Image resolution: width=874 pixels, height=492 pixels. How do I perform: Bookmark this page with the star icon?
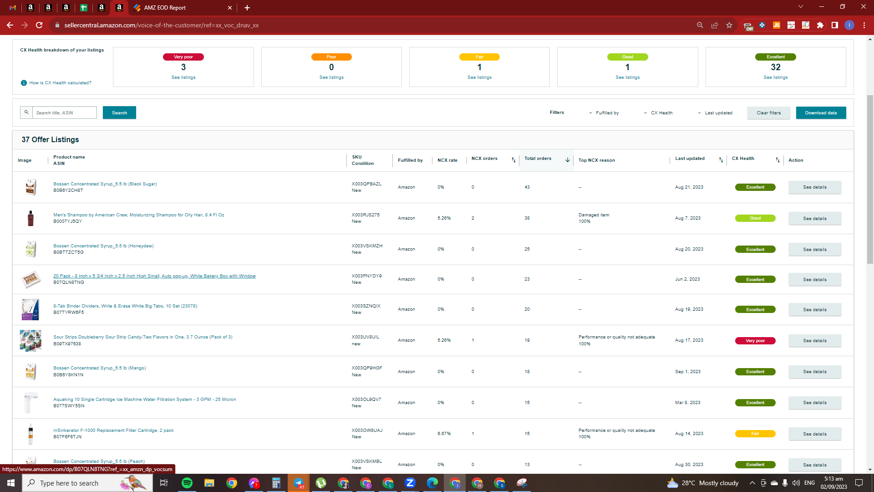click(729, 25)
